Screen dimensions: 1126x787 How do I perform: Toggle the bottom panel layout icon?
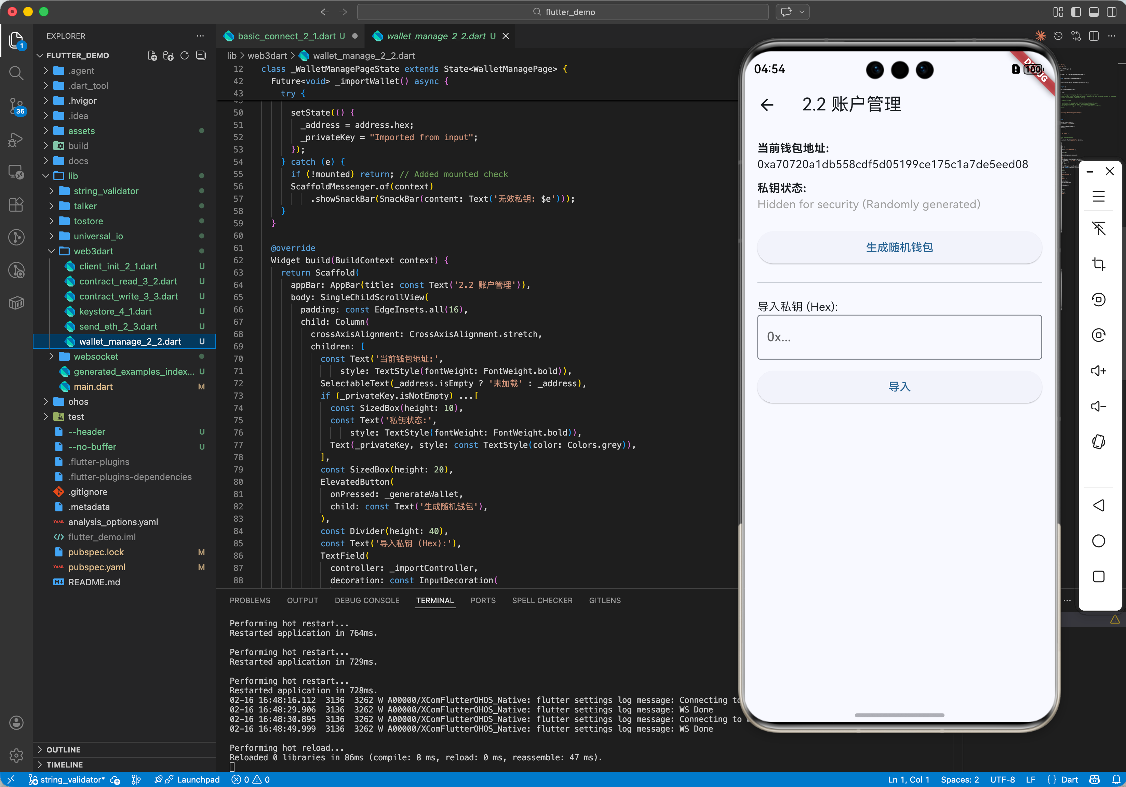1094,12
